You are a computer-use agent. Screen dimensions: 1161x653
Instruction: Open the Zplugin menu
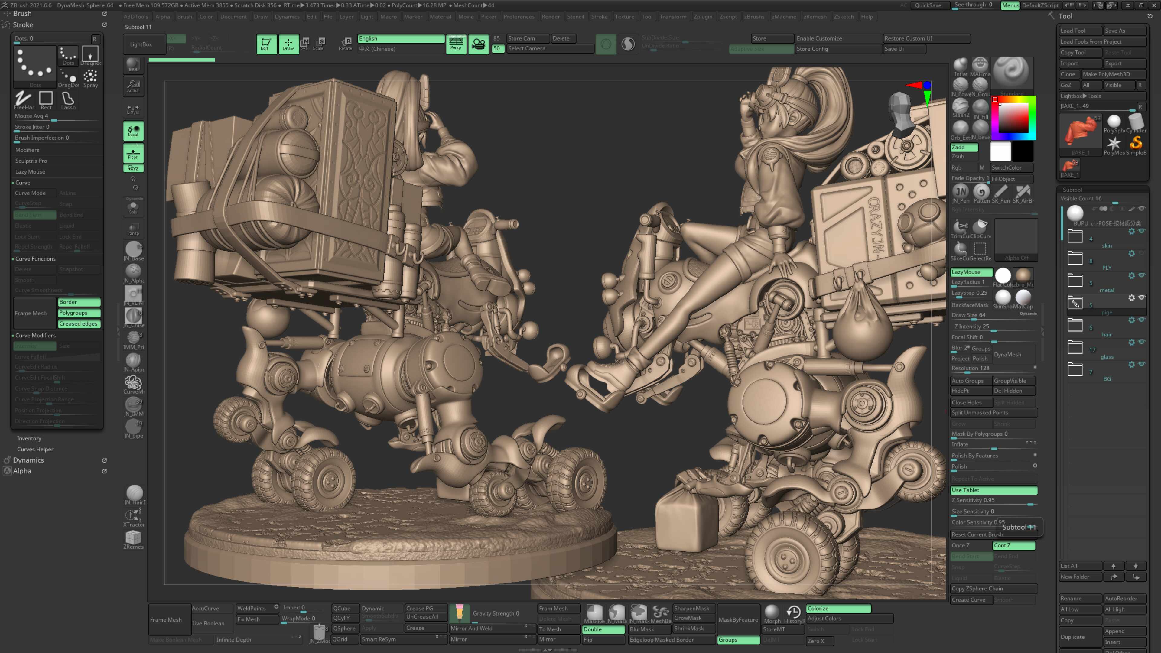tap(703, 17)
